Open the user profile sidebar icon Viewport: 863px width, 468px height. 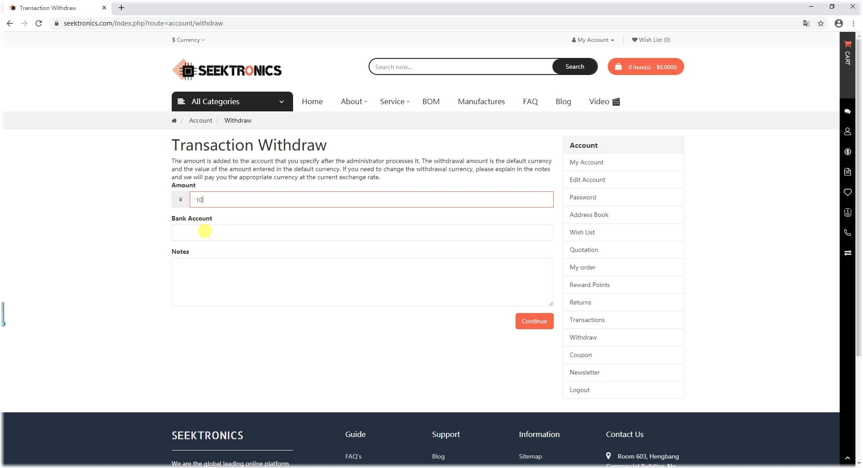point(847,131)
